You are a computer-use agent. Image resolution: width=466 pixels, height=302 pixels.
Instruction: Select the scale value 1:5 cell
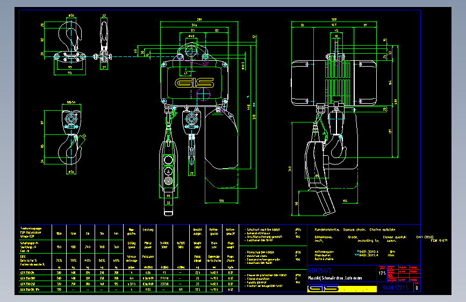tap(382, 273)
